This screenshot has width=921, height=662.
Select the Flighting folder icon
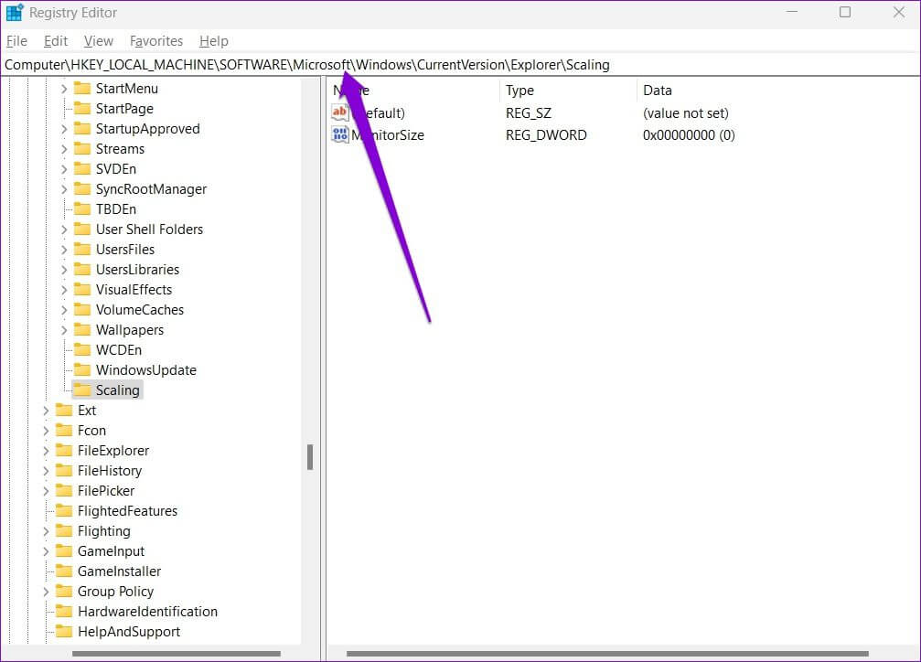64,530
